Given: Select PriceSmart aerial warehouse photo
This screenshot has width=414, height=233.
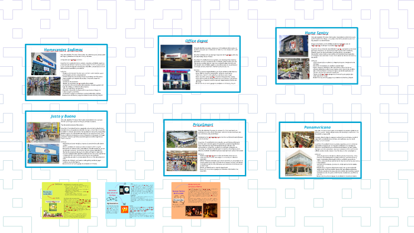Looking at the screenshot, I should 182,140.
